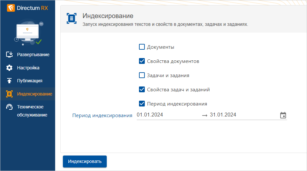Click the Настройка gear icon

pos(9,68)
